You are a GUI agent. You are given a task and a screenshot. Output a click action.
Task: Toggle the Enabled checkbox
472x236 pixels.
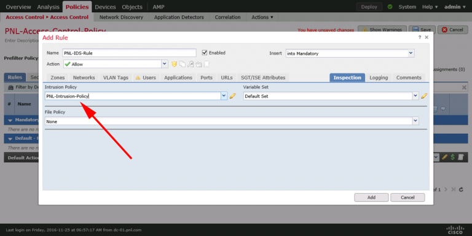(x=205, y=53)
